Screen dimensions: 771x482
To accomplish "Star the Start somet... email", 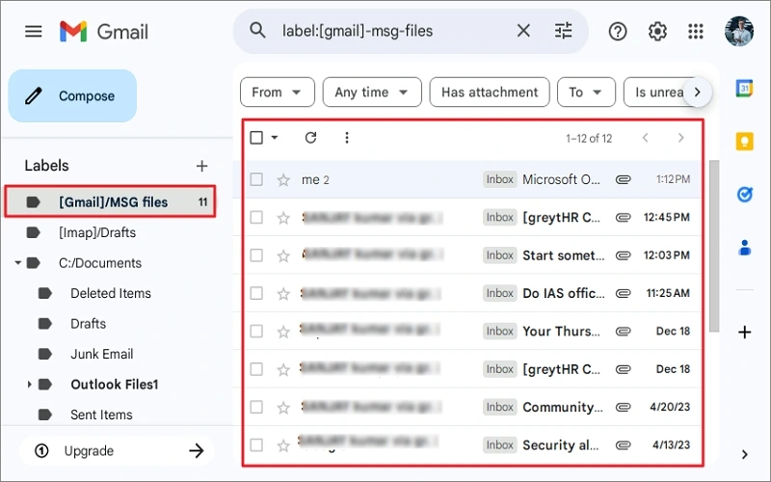I will pos(283,255).
